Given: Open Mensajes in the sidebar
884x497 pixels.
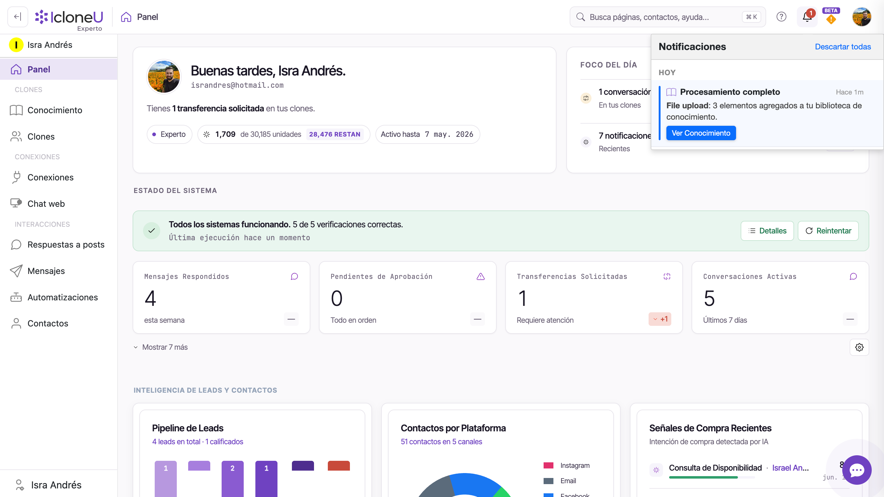Looking at the screenshot, I should 59,271.
